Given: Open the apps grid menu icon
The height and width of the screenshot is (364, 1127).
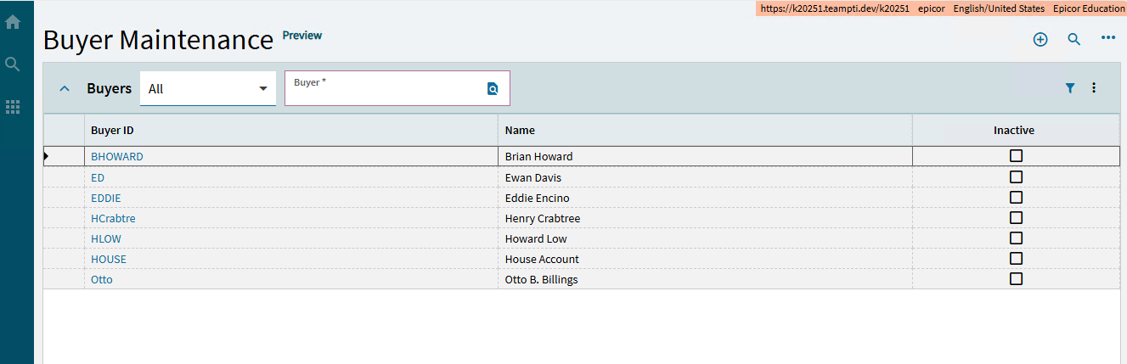Looking at the screenshot, I should coord(13,107).
